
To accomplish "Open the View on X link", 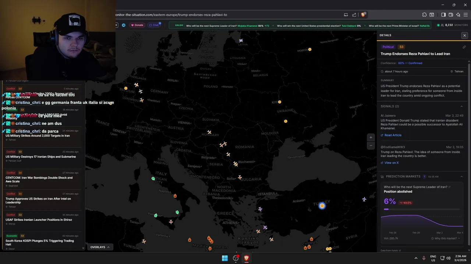I will (390, 163).
